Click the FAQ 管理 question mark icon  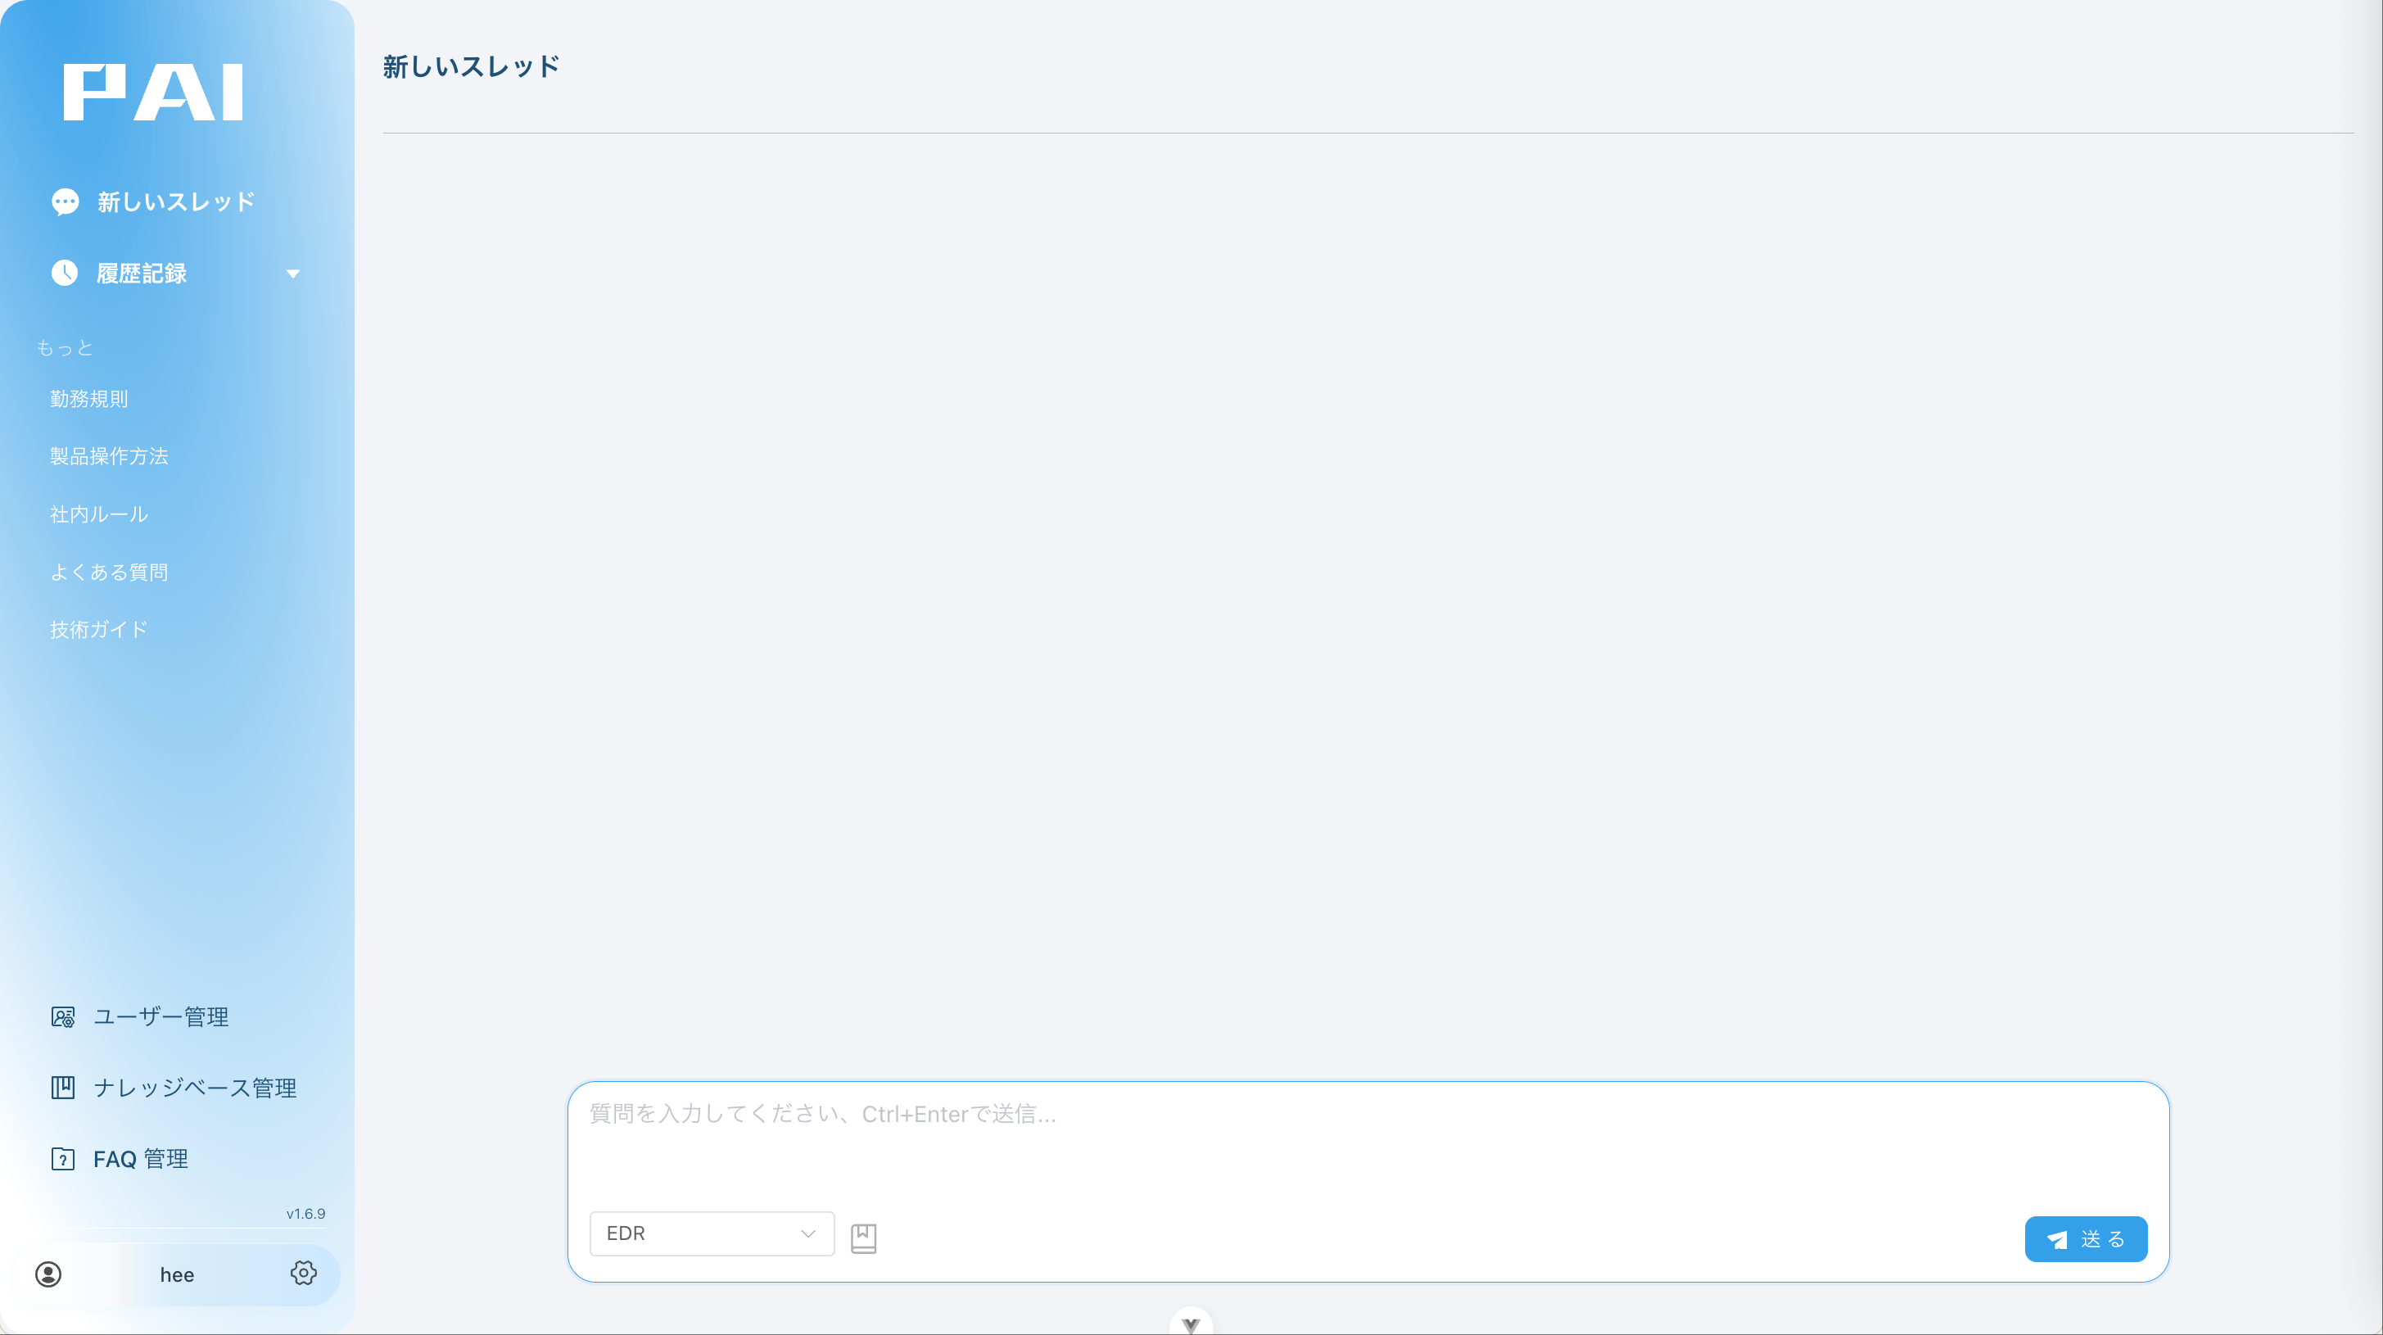point(63,1159)
